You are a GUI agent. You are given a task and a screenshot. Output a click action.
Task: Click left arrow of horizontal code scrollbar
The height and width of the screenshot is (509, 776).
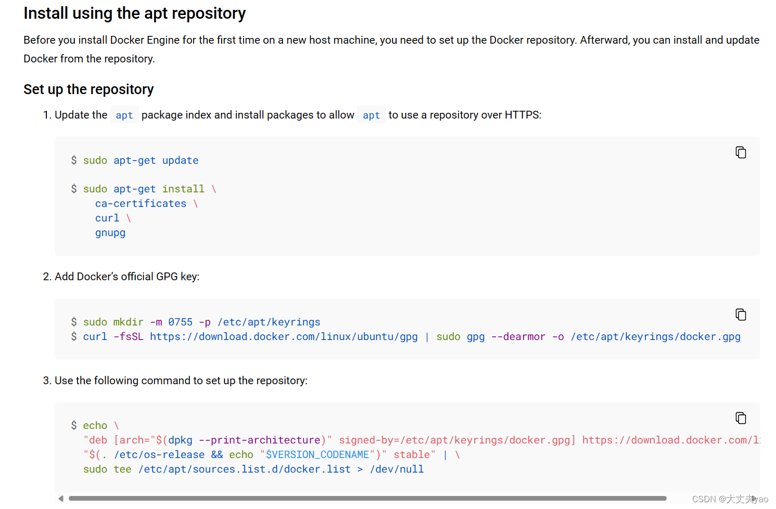point(61,499)
